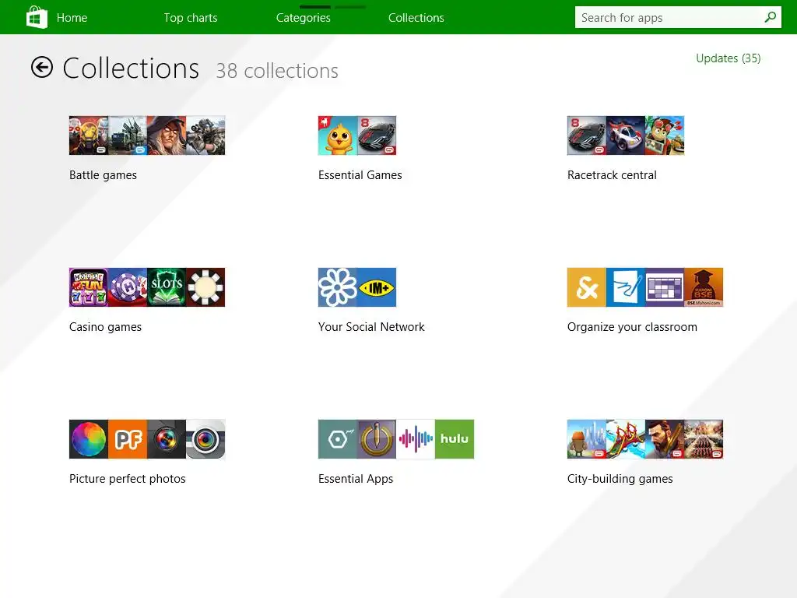Open the bearded warrior game icon
This screenshot has height=598, width=797.
(x=665, y=439)
